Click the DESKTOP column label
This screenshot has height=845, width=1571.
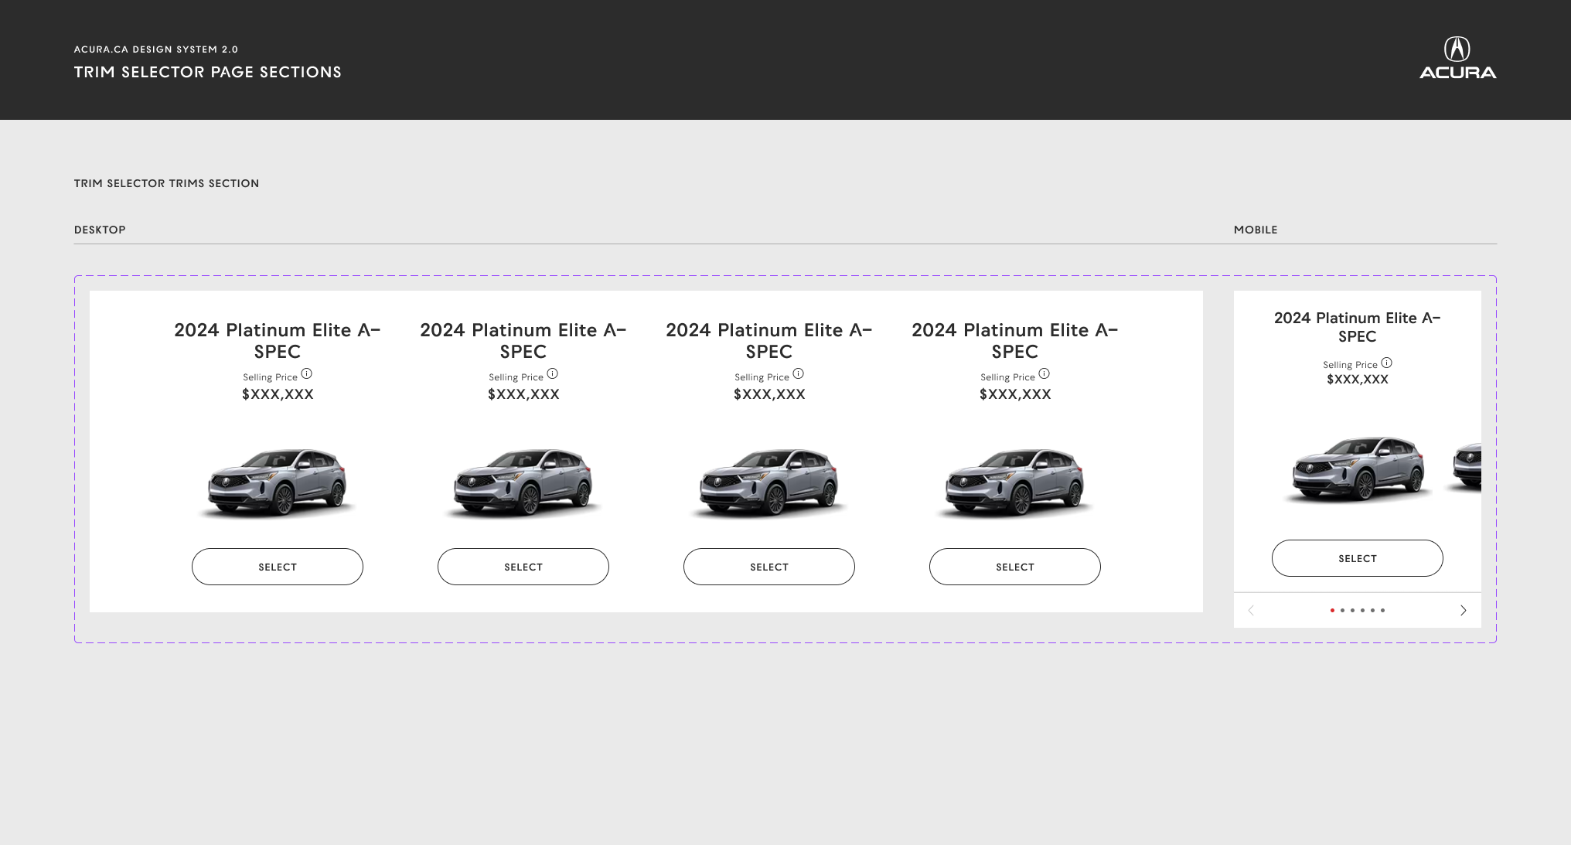tap(100, 230)
